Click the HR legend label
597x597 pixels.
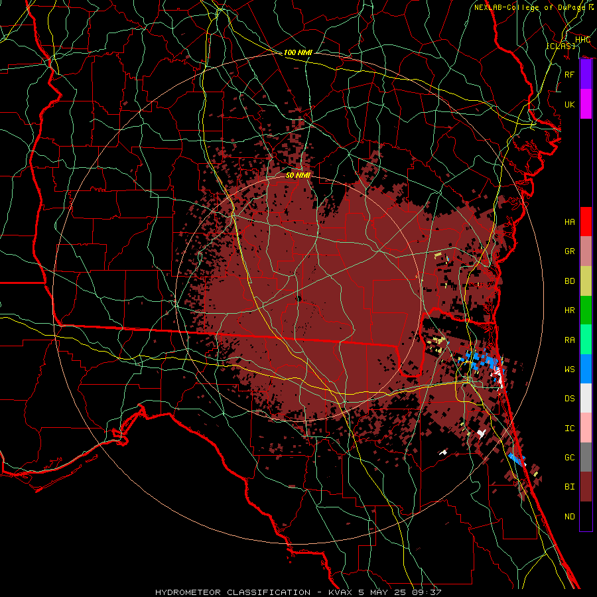tap(570, 310)
